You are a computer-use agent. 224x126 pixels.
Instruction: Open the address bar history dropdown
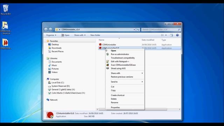click(134, 29)
